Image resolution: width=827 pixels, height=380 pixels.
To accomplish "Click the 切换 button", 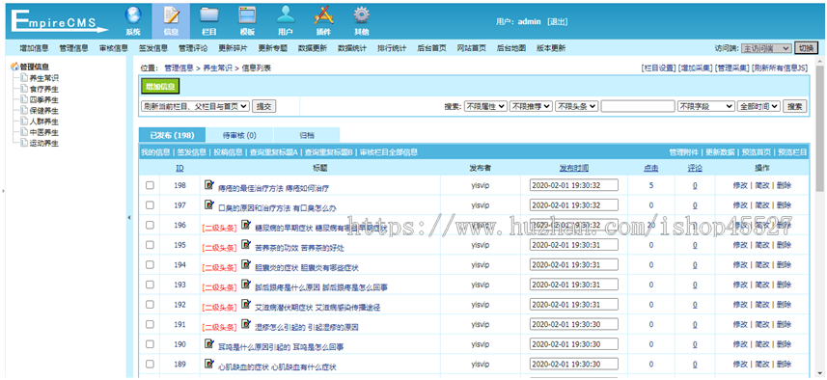I will [x=806, y=48].
